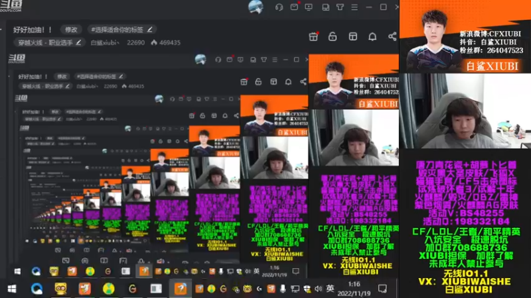Image resolution: width=531 pixels, height=298 pixels.
Task: Open the layout panel icon in the main toolbar
Action: [x=353, y=36]
